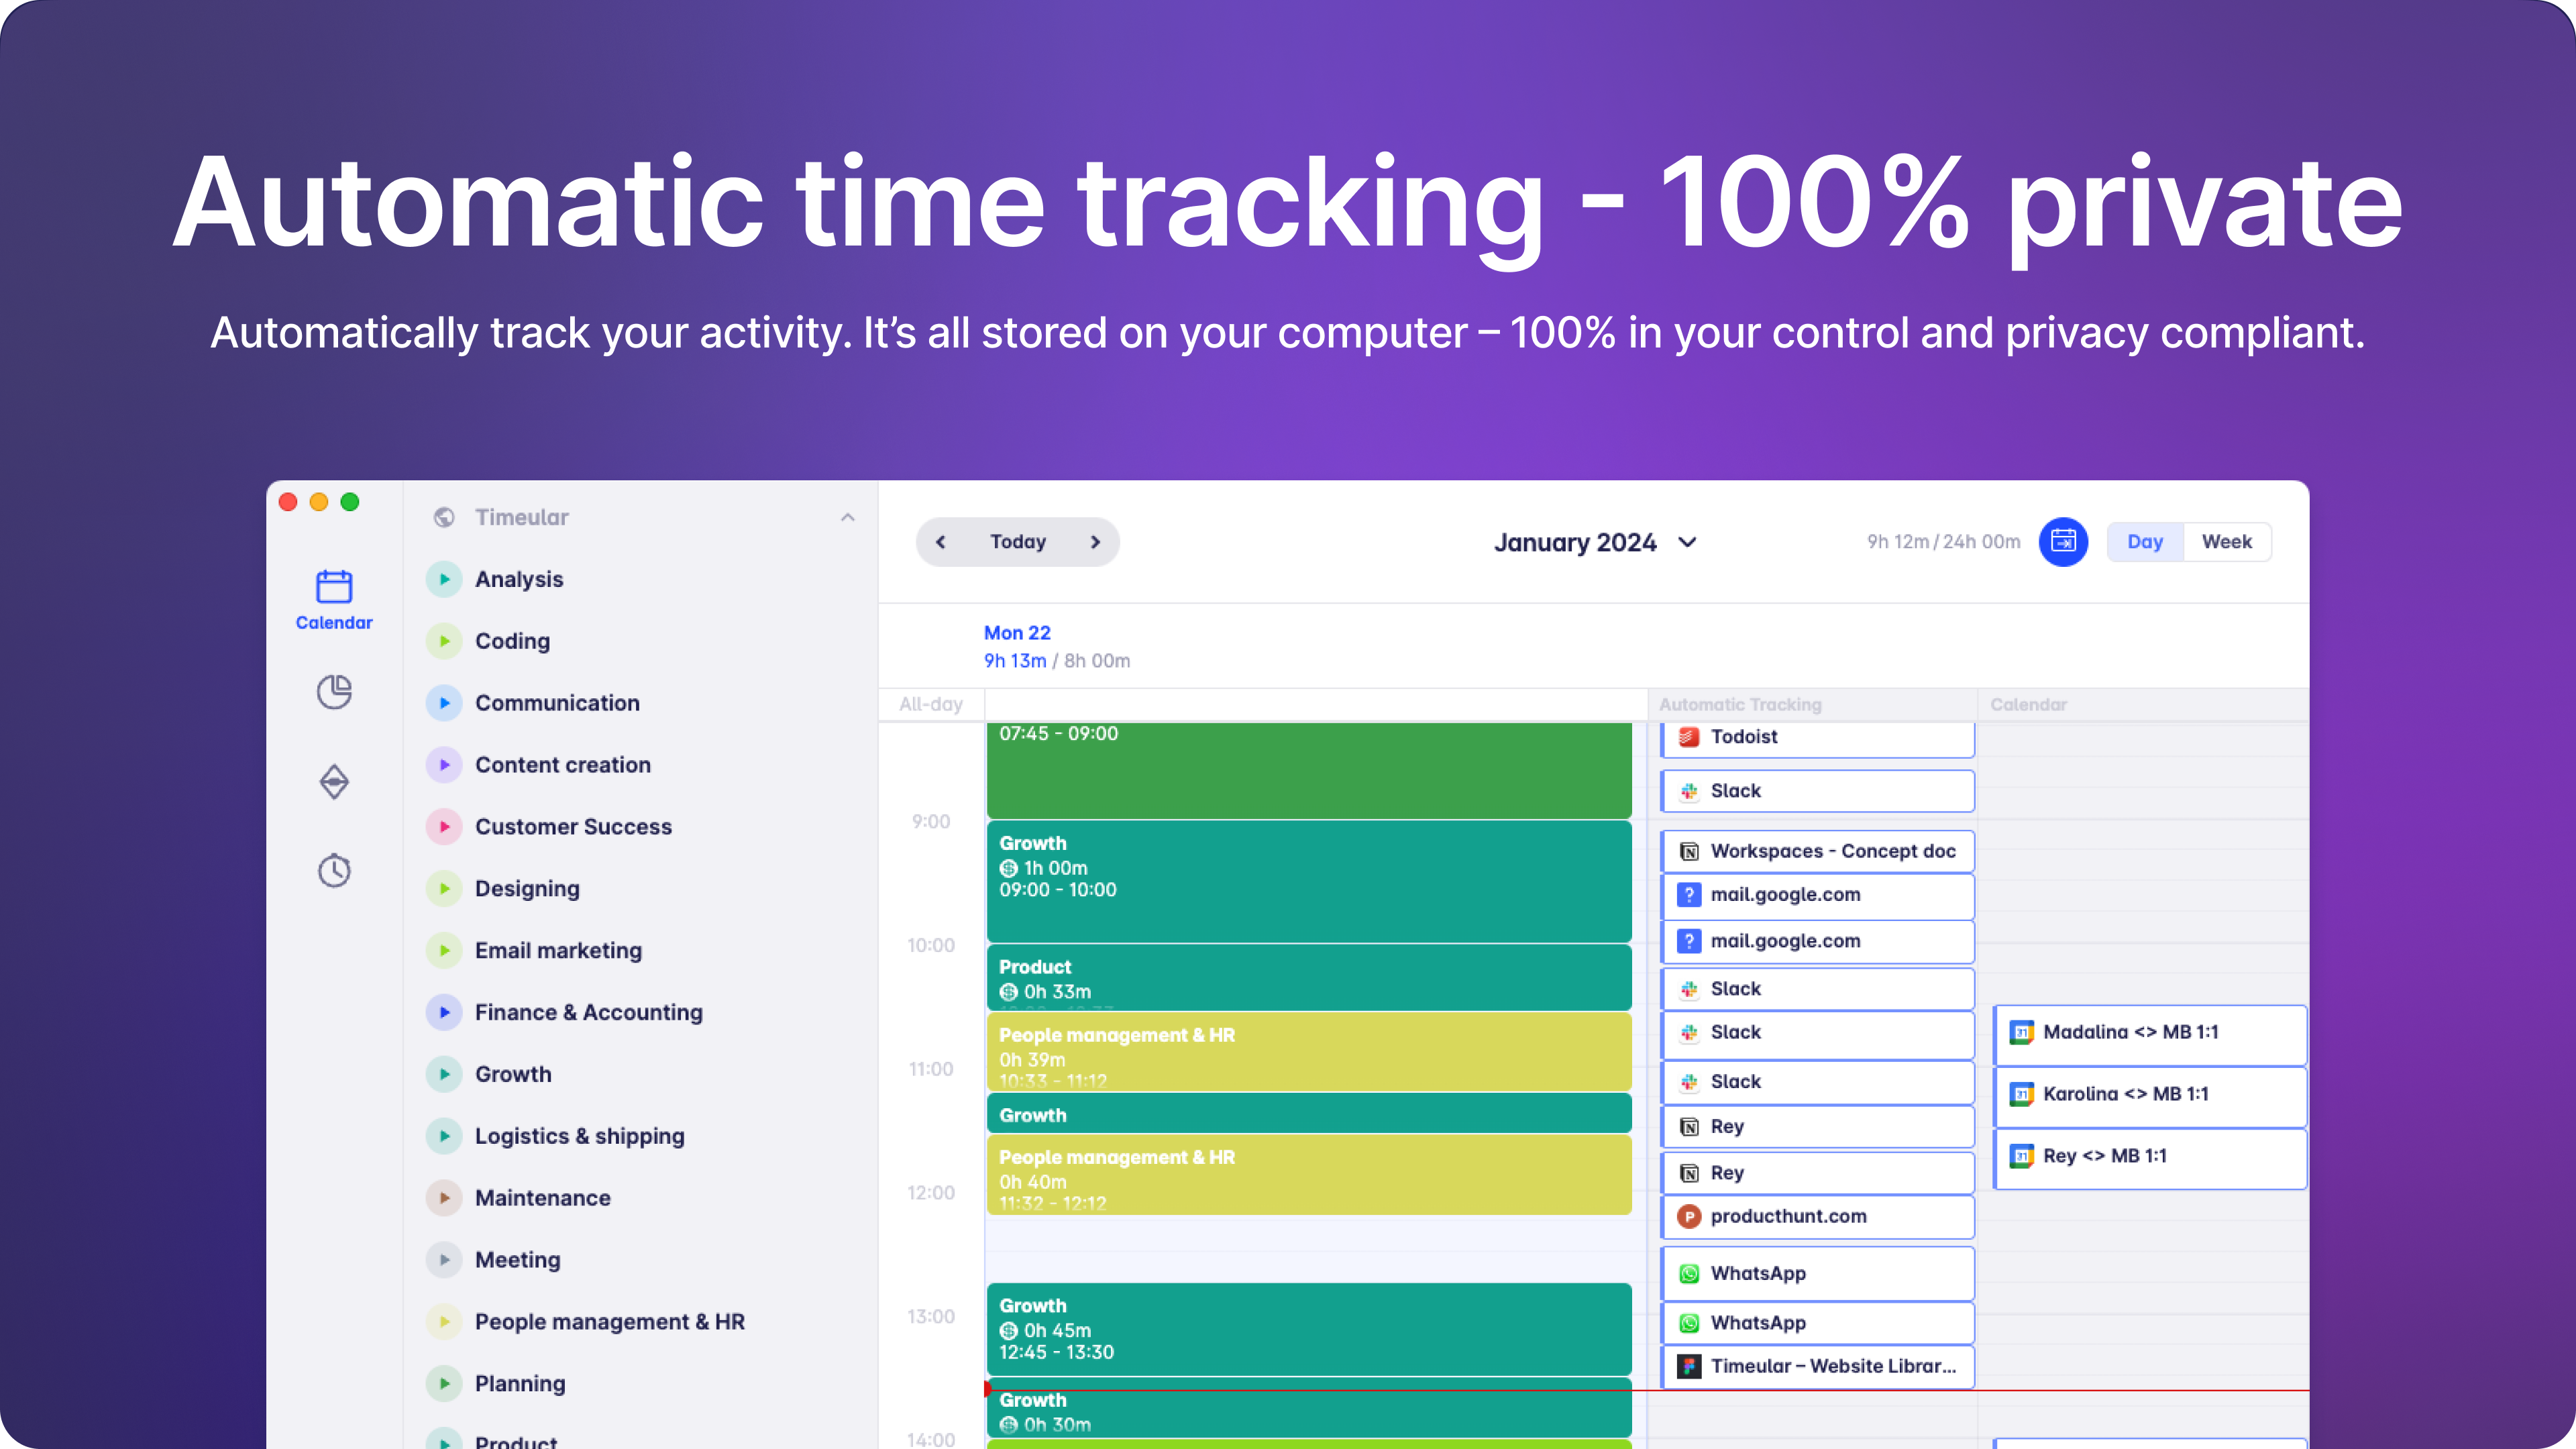Open the Madalina <> MB 1:1 event
The width and height of the screenshot is (2576, 1449).
[x=2149, y=1034]
